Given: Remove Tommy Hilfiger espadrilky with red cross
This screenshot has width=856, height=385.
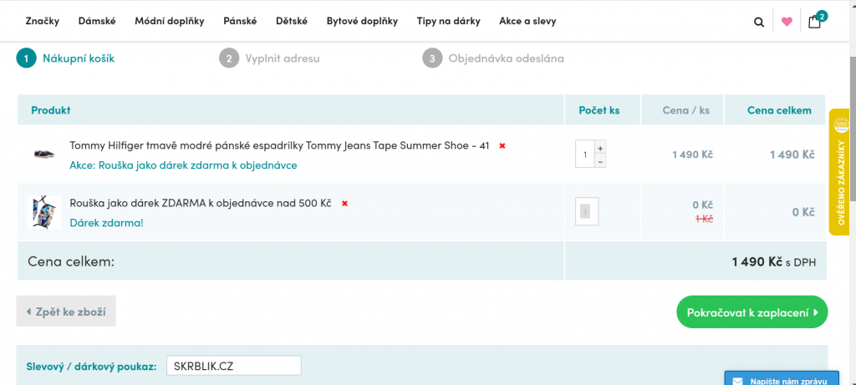Looking at the screenshot, I should pos(502,145).
